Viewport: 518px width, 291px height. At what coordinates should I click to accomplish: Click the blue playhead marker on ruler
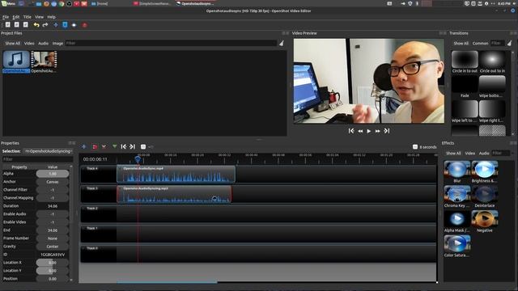[138, 159]
